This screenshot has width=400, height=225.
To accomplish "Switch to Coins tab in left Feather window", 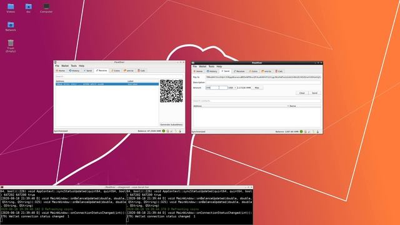I will pyautogui.click(x=116, y=71).
